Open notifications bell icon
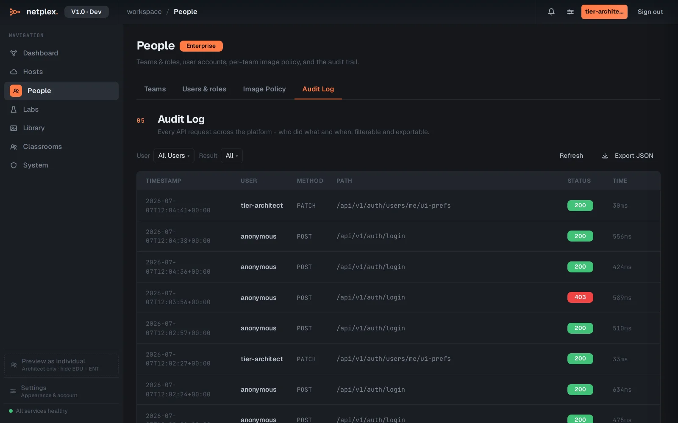Viewport: 678px width, 423px height. click(551, 12)
